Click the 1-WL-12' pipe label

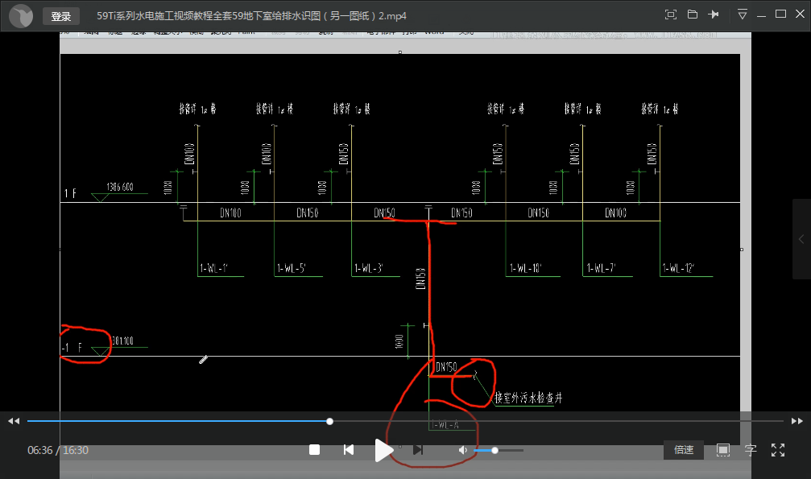[x=678, y=268]
